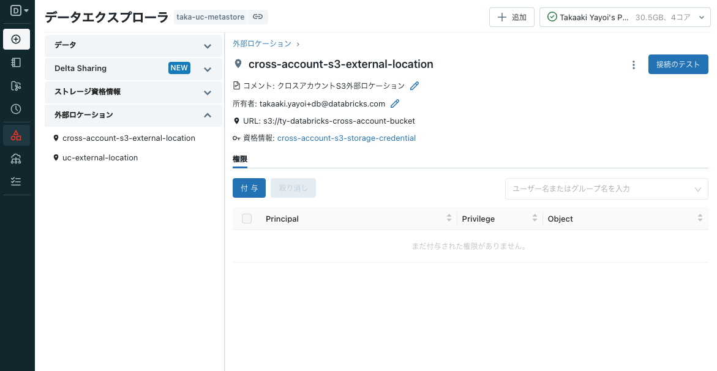Collapse the 外部ロケーション section
Image resolution: width=717 pixels, height=371 pixels.
click(133, 115)
